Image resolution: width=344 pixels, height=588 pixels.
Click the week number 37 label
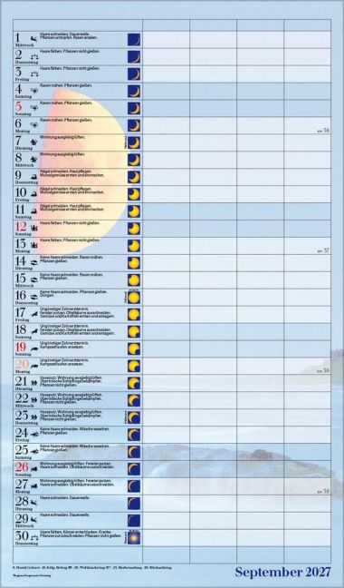pos(323,250)
